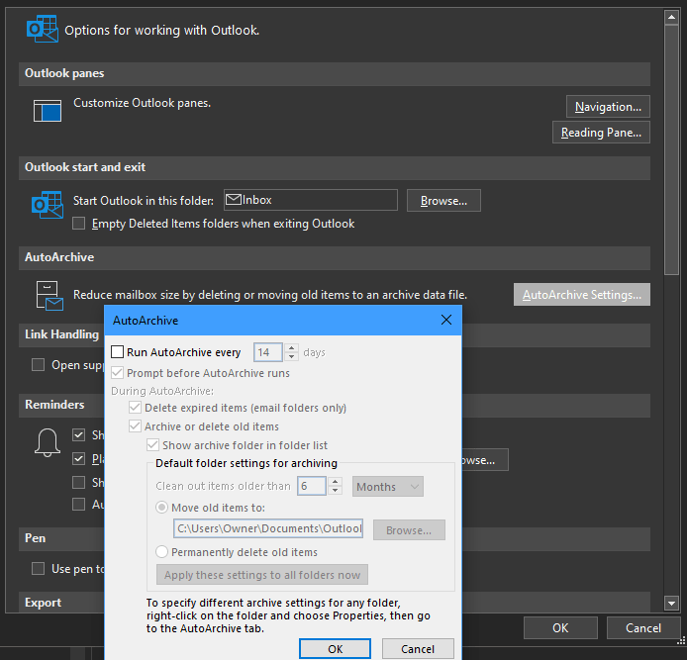The image size is (687, 660).
Task: Cancel the Outlook Options window
Action: coord(642,627)
